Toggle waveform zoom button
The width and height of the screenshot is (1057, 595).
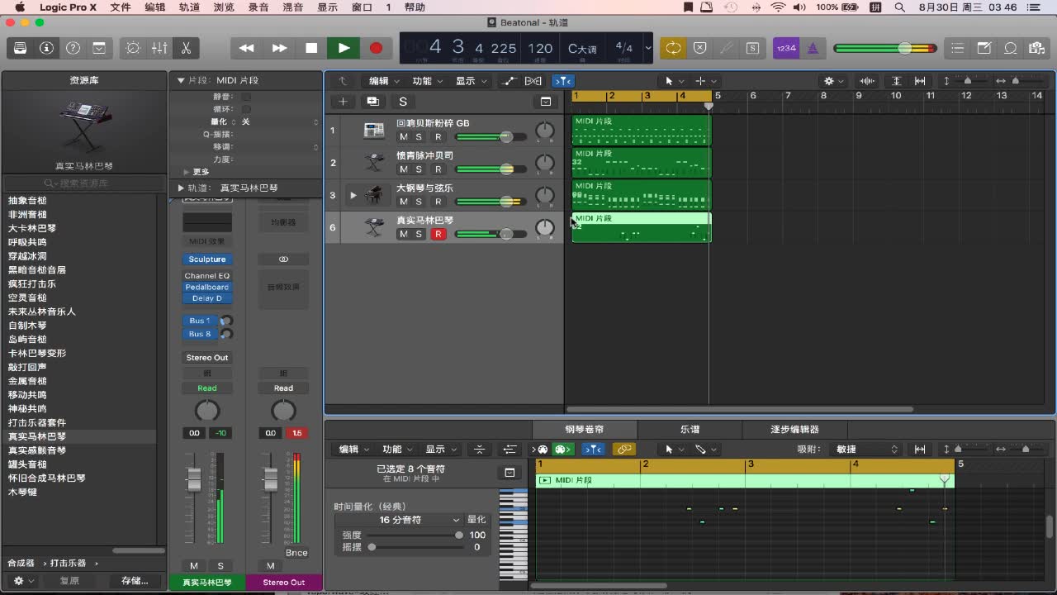coord(867,81)
